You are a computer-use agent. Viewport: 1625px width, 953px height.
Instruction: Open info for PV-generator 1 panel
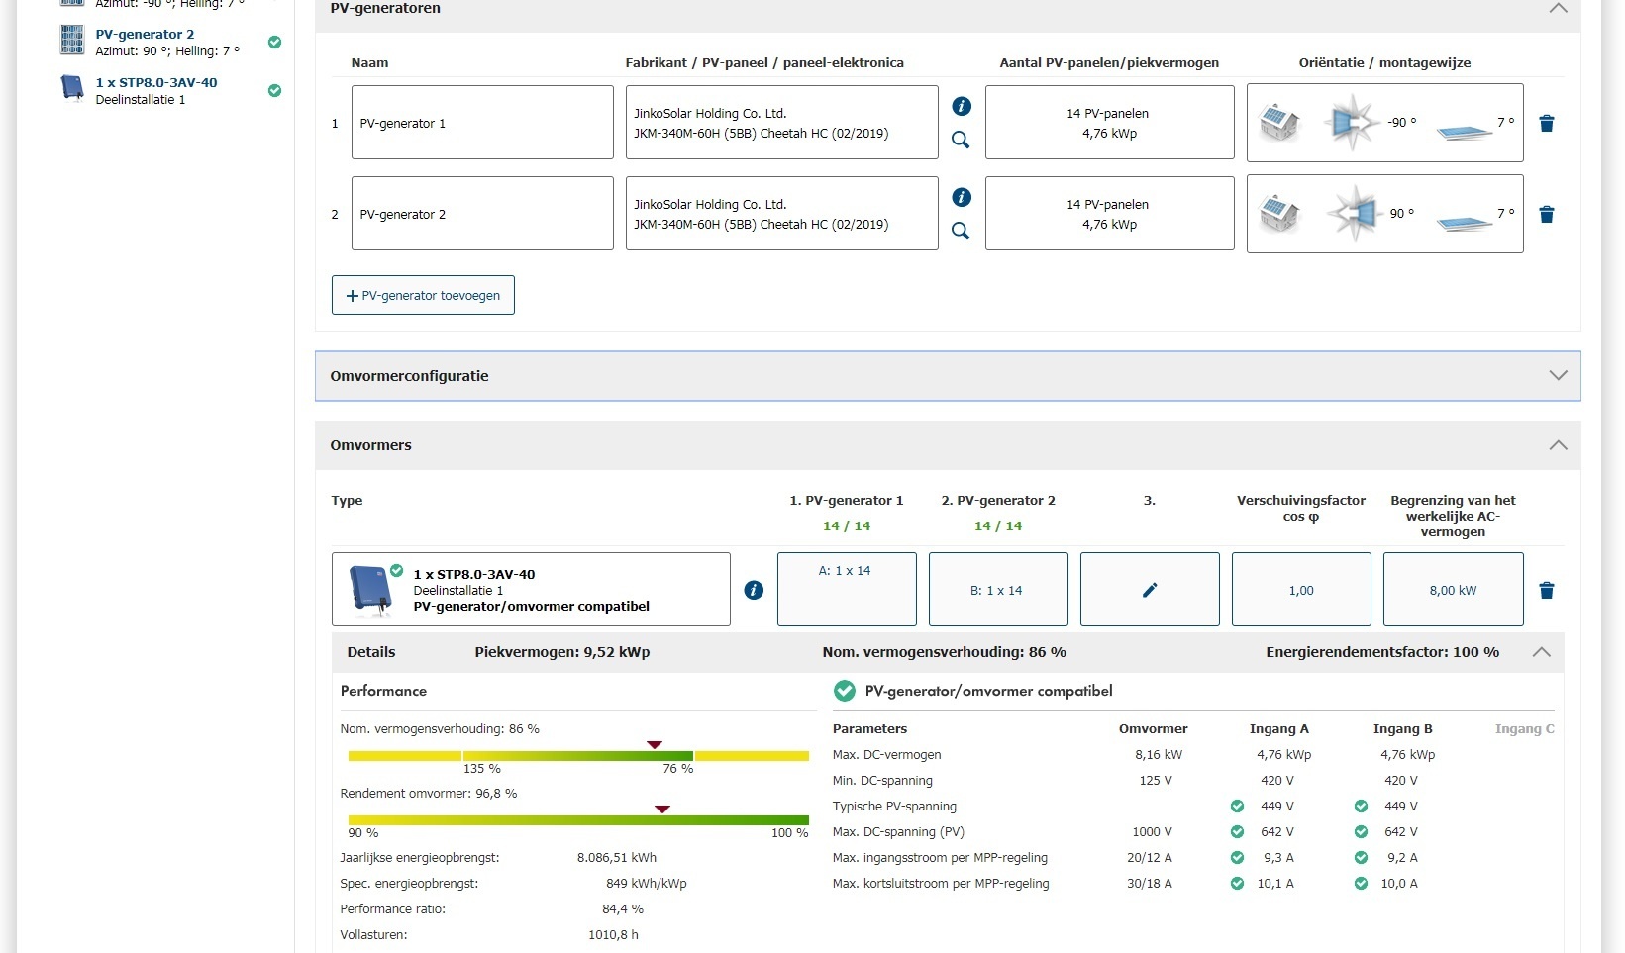tap(961, 106)
